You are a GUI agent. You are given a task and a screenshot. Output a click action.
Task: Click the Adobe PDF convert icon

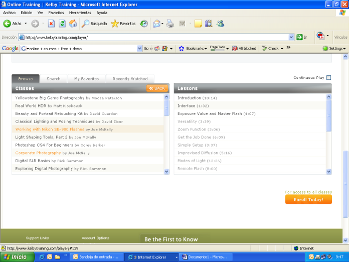pyautogui.click(x=320, y=36)
